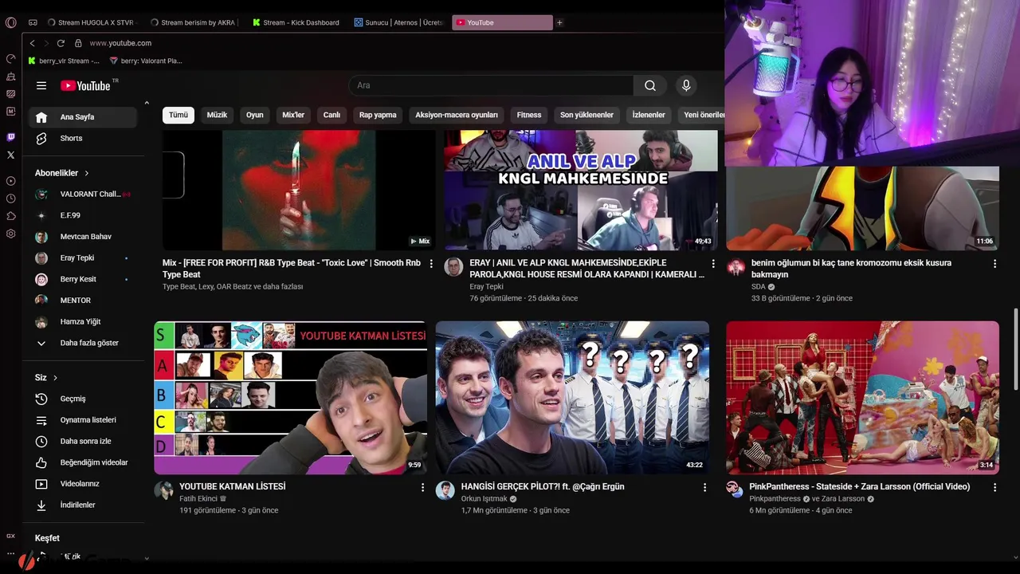The image size is (1020, 574).
Task: Select the Mix'ler filter chip
Action: (x=293, y=115)
